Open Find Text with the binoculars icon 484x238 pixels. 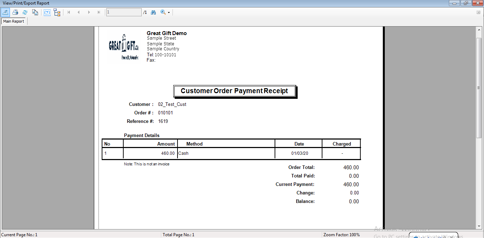tap(153, 12)
